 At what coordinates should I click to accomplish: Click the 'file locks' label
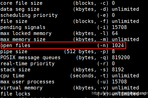click(15, 94)
